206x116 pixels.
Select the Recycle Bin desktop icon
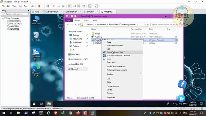36,36
